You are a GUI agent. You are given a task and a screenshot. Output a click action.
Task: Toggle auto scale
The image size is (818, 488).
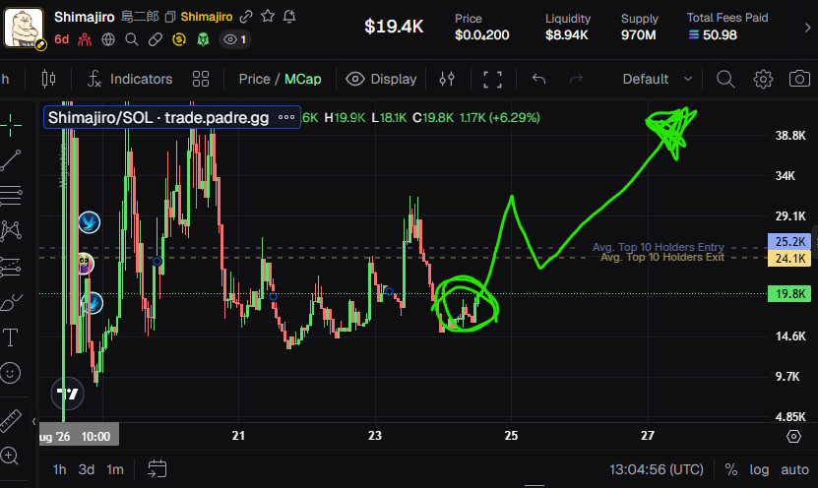(794, 469)
